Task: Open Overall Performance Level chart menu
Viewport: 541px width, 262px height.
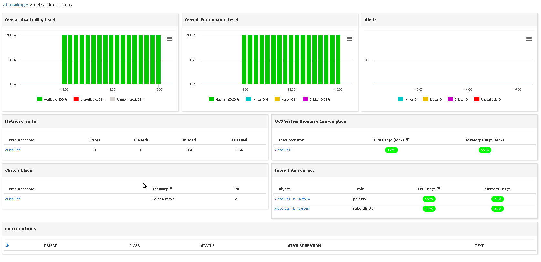Action: pos(349,39)
